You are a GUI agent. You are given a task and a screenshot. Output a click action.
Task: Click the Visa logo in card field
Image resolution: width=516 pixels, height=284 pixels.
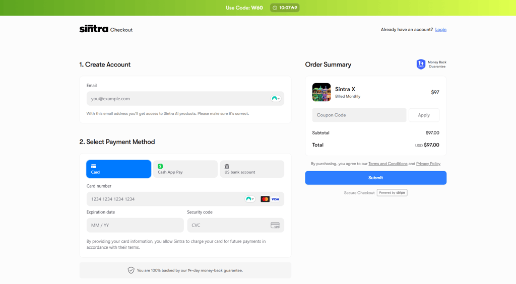coord(275,199)
